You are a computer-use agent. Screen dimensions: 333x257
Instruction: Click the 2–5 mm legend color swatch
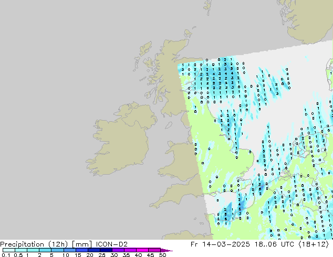(x=45, y=250)
